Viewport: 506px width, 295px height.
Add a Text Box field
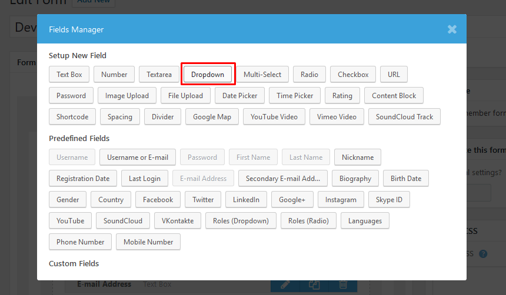(69, 75)
